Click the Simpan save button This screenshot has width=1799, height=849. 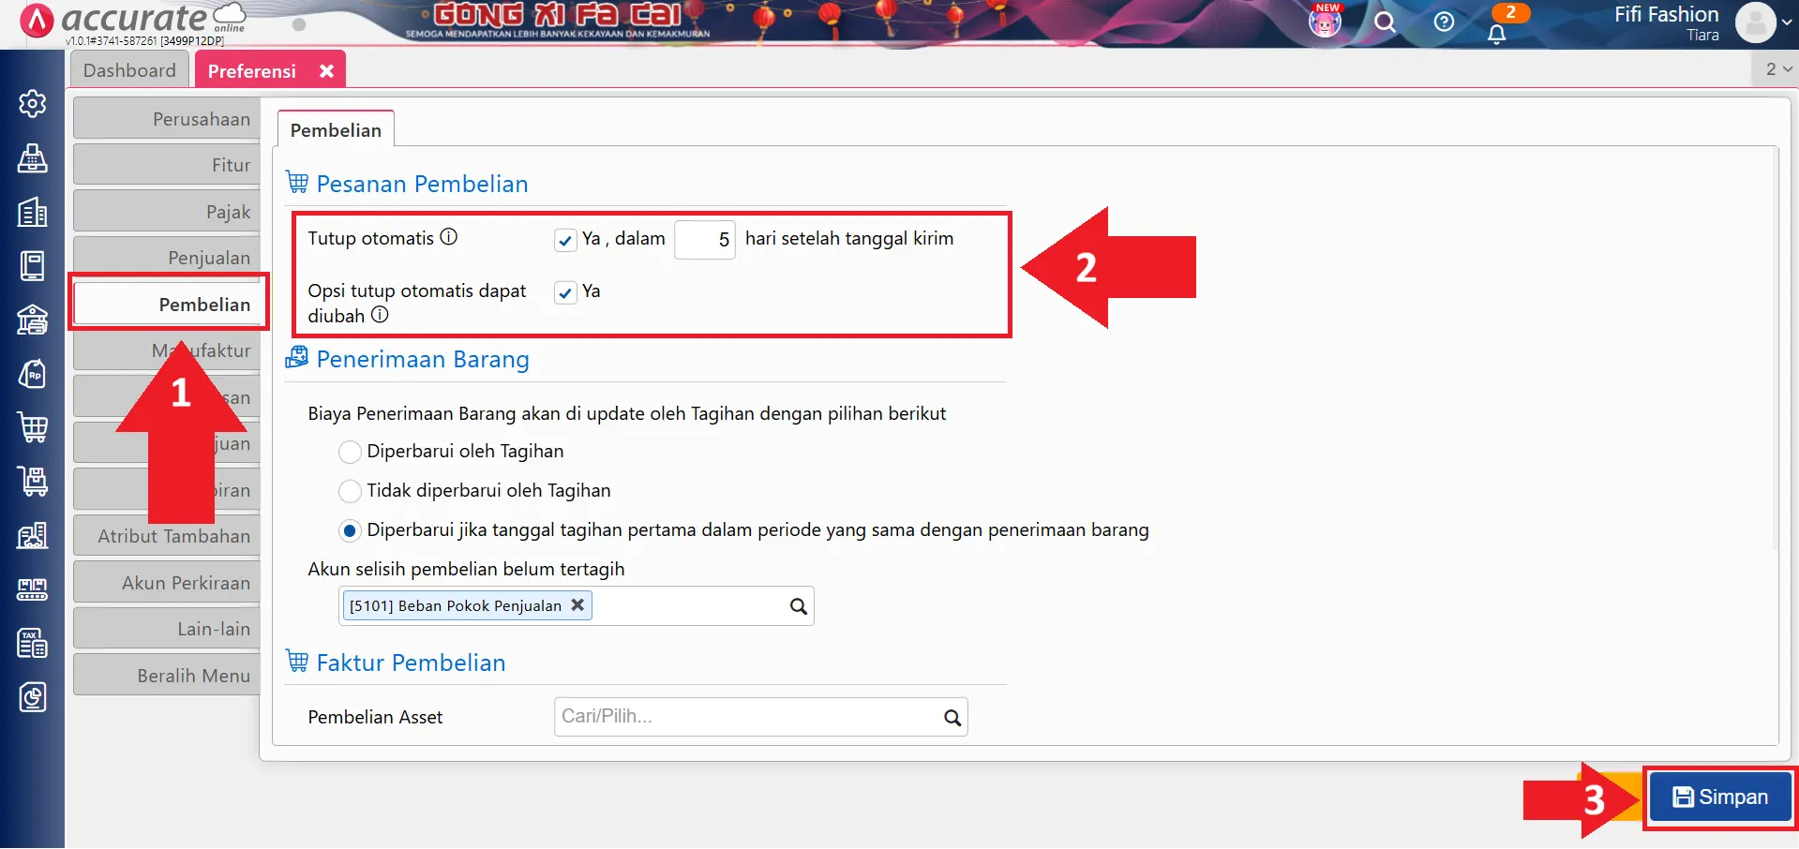pos(1720,797)
